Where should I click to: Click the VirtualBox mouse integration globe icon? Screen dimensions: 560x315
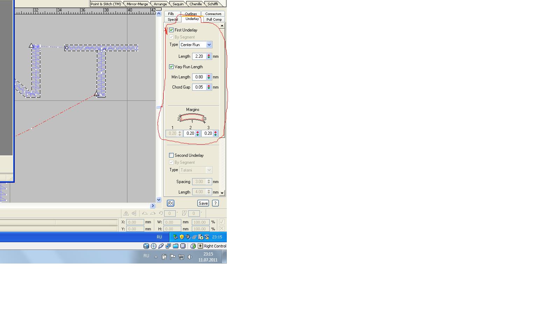[193, 246]
